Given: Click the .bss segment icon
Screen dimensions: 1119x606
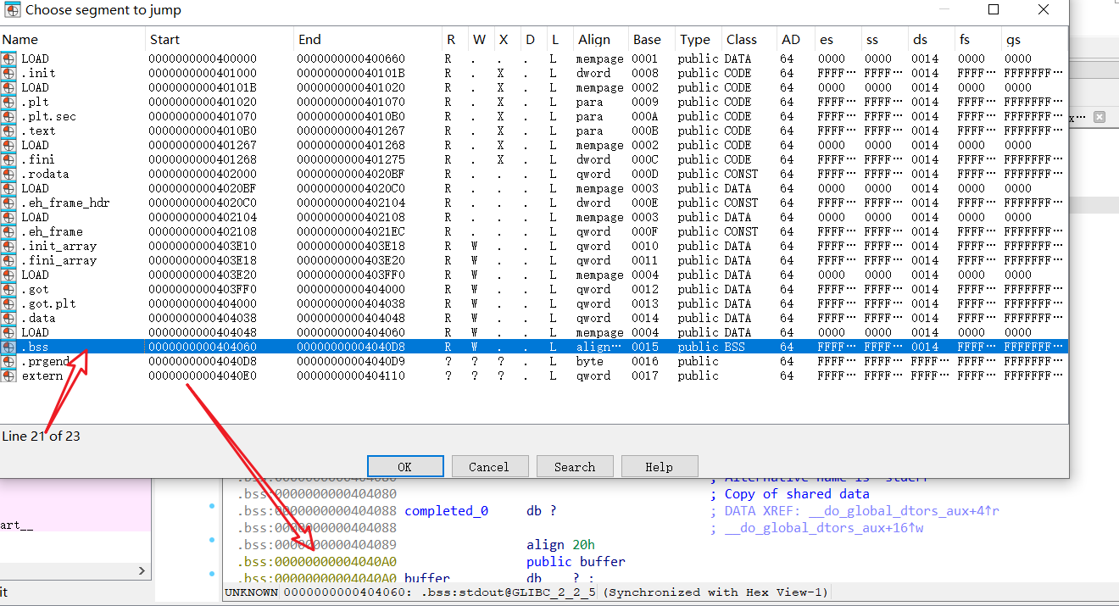Looking at the screenshot, I should (8, 347).
